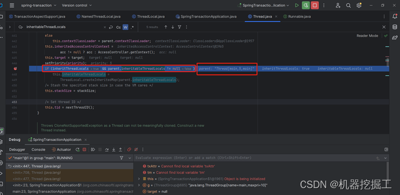Toggle the breakpoint on line 447
The height and width of the screenshot is (195, 400).
point(15,68)
